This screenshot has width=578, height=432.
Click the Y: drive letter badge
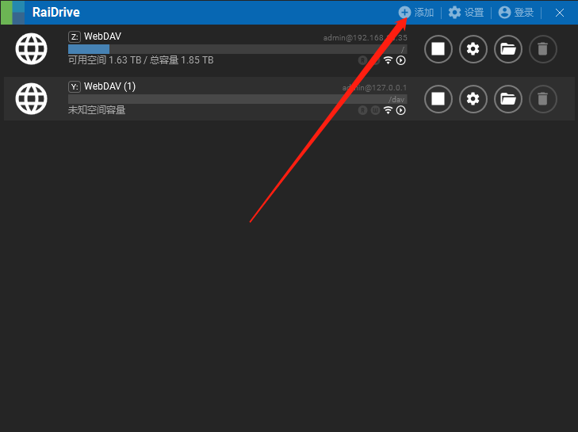point(75,87)
